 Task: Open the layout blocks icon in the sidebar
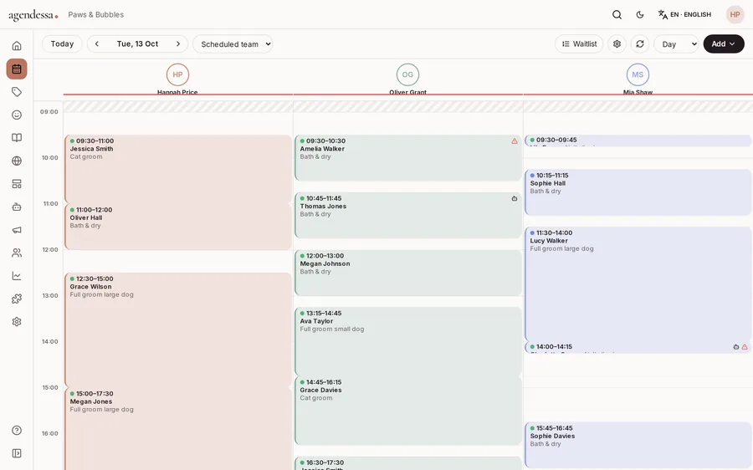[17, 184]
